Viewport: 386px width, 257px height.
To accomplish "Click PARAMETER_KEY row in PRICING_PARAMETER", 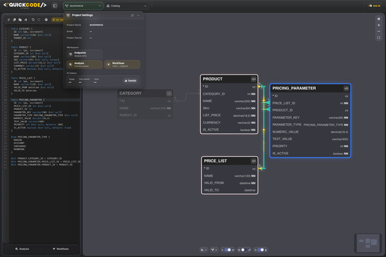I will [310, 118].
